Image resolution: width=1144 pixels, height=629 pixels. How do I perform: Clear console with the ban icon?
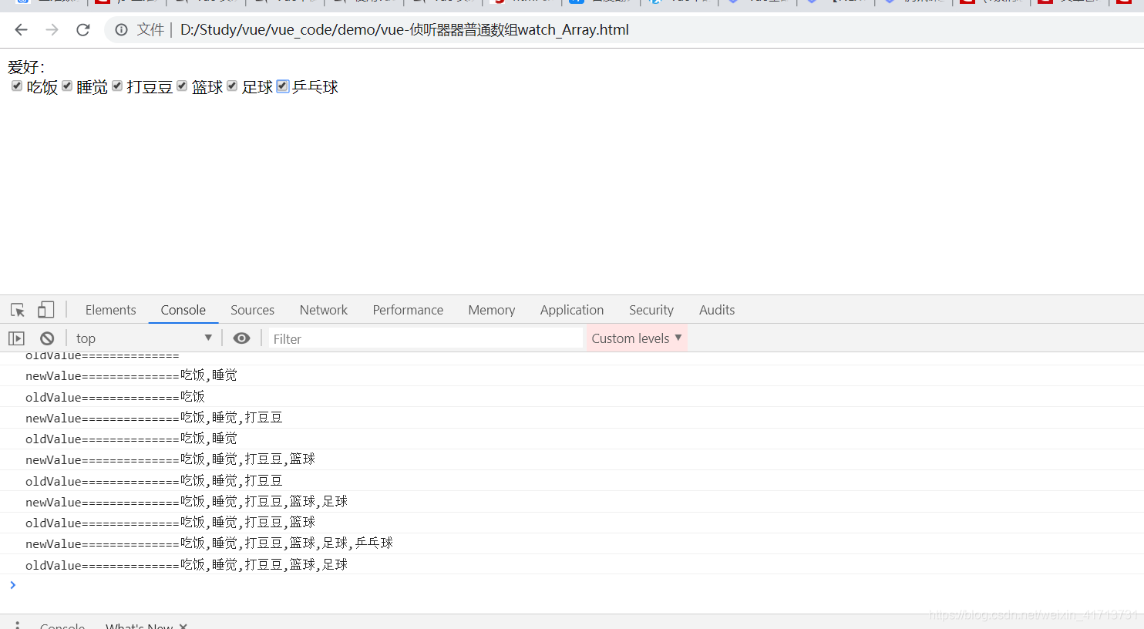click(x=47, y=338)
